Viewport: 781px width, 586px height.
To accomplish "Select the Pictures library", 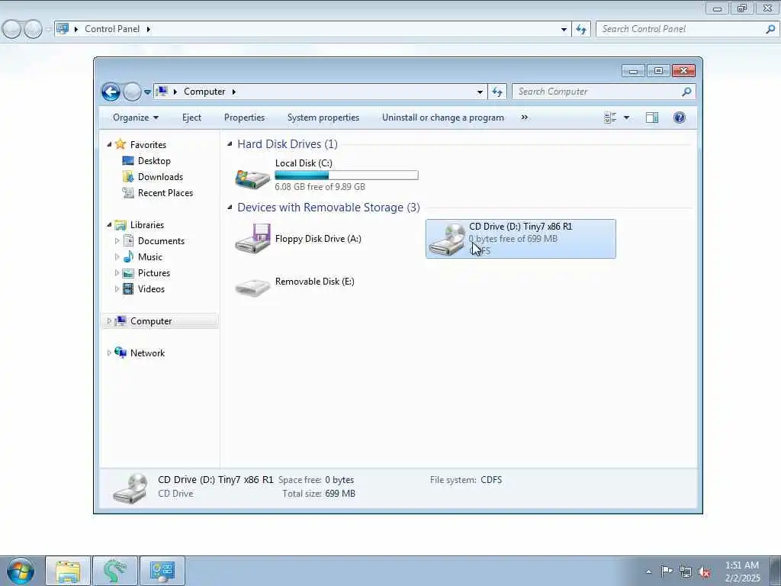I will pos(154,273).
